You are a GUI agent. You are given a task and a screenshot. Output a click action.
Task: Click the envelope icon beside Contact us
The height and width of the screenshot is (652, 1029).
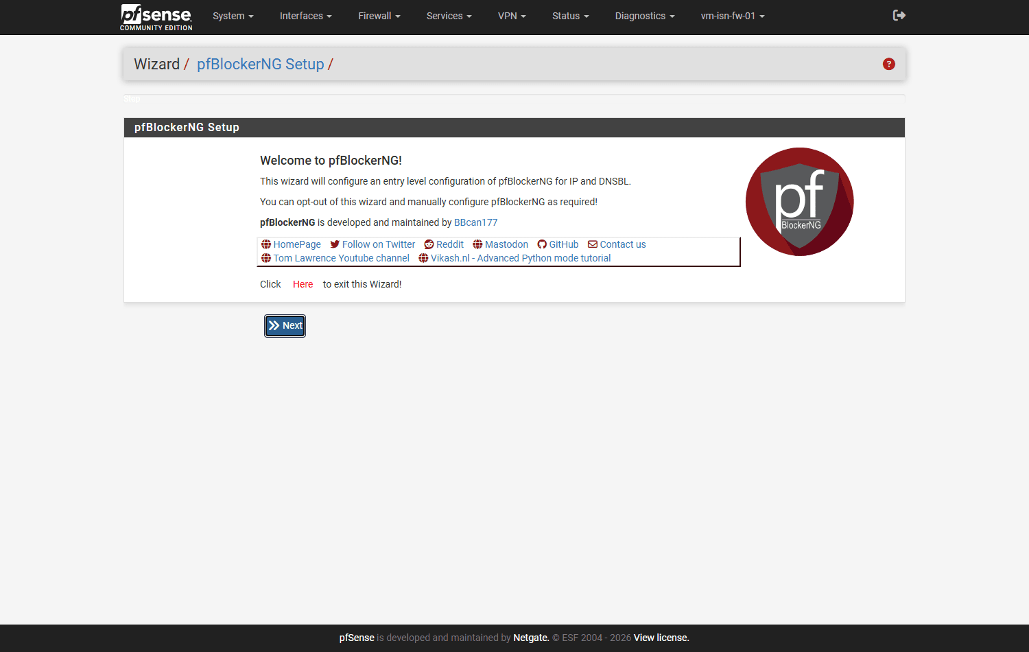coord(593,244)
